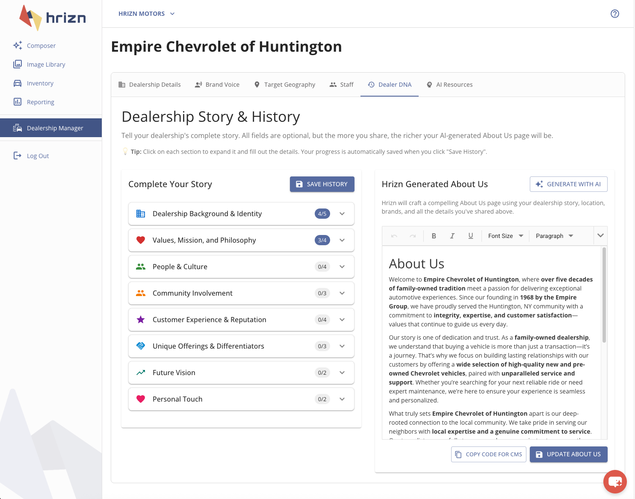Click the Log Out arrow icon

[x=18, y=156]
